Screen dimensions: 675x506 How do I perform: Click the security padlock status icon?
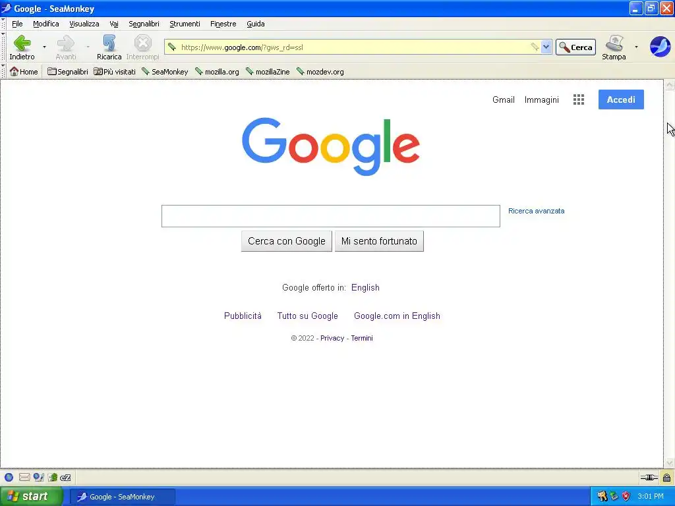[667, 477]
